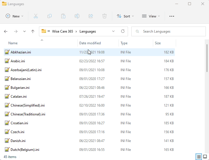Minimize the Languages window
This screenshot has width=209, height=160.
pyautogui.click(x=177, y=4)
